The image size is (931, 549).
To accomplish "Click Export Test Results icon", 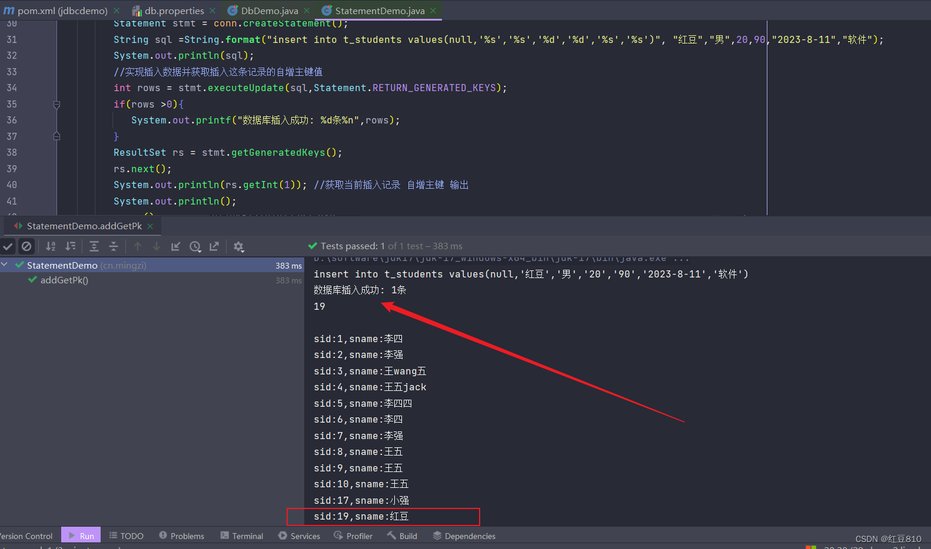I will [214, 246].
